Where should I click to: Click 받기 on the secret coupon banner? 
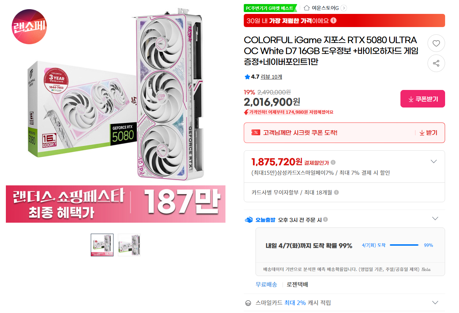[x=429, y=132]
